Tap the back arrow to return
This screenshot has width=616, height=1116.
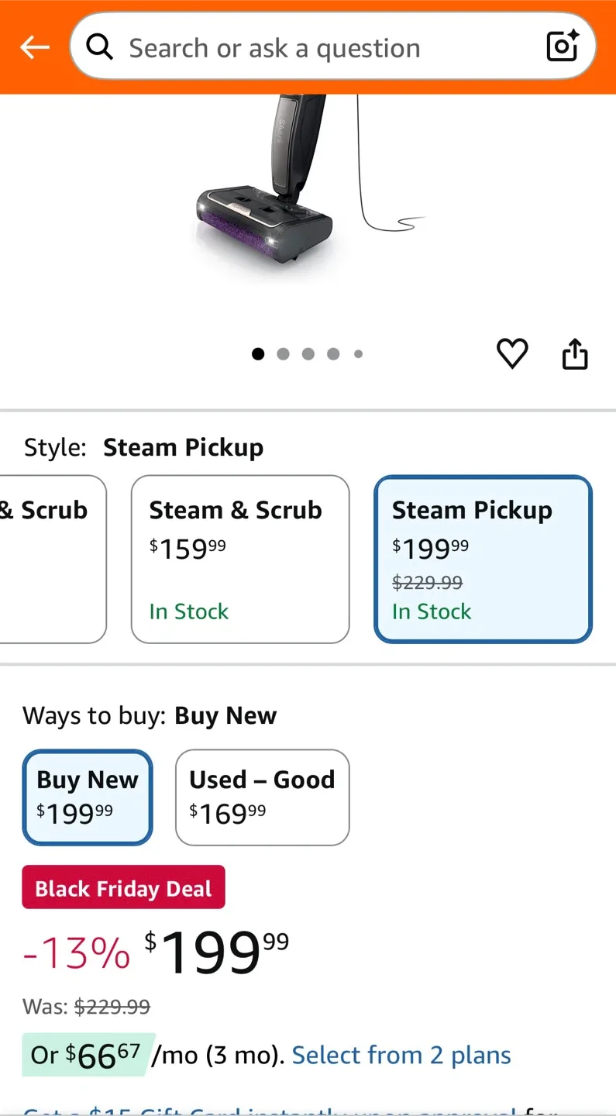coord(34,46)
